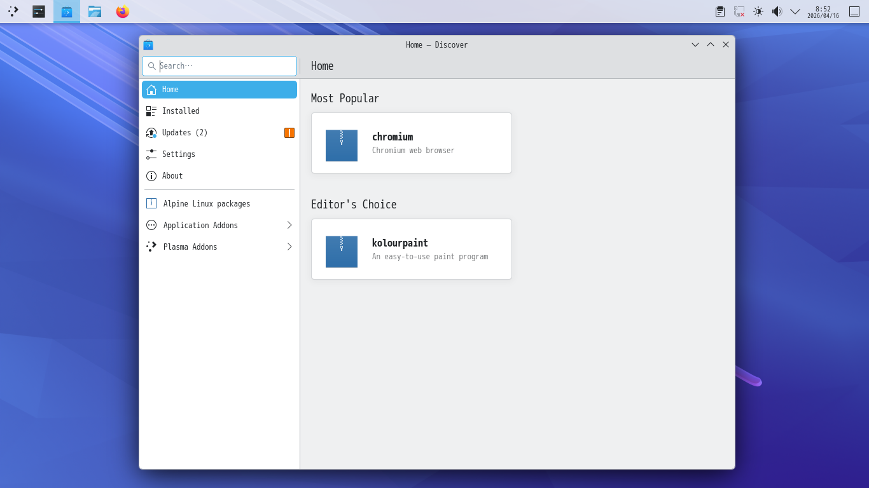Image resolution: width=869 pixels, height=488 pixels.
Task: Click the Editor's Choice heading
Action: pyautogui.click(x=354, y=205)
